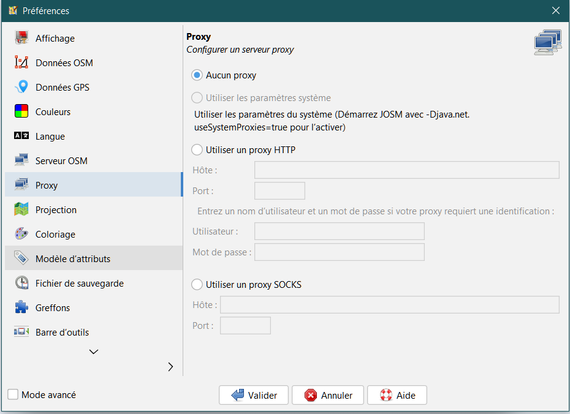Choose the Utiliser un proxy HTTP option
Screen dimensions: 570x414
[x=197, y=149]
